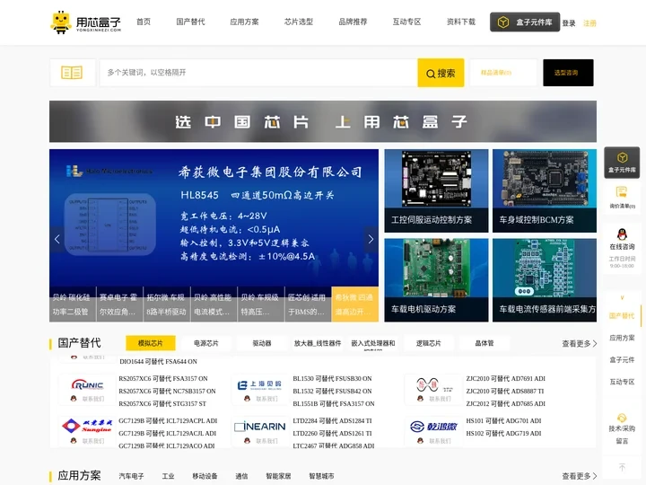This screenshot has width=646, height=485.
Task: Click the 登录 login link
Action: [x=569, y=23]
